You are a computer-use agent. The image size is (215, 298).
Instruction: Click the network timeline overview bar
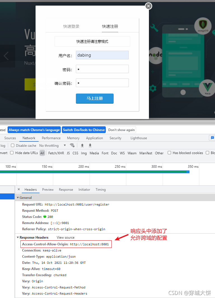click(95, 172)
